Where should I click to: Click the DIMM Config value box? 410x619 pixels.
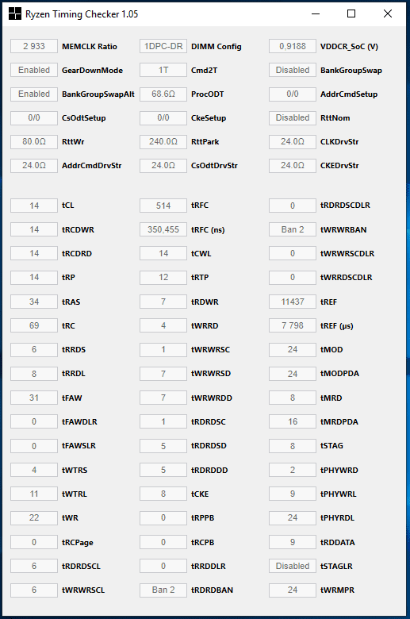pyautogui.click(x=163, y=46)
